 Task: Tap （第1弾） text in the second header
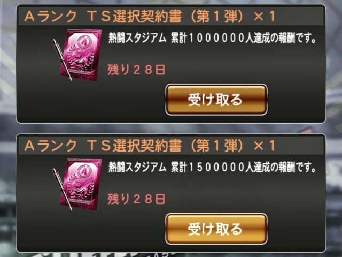216,146
